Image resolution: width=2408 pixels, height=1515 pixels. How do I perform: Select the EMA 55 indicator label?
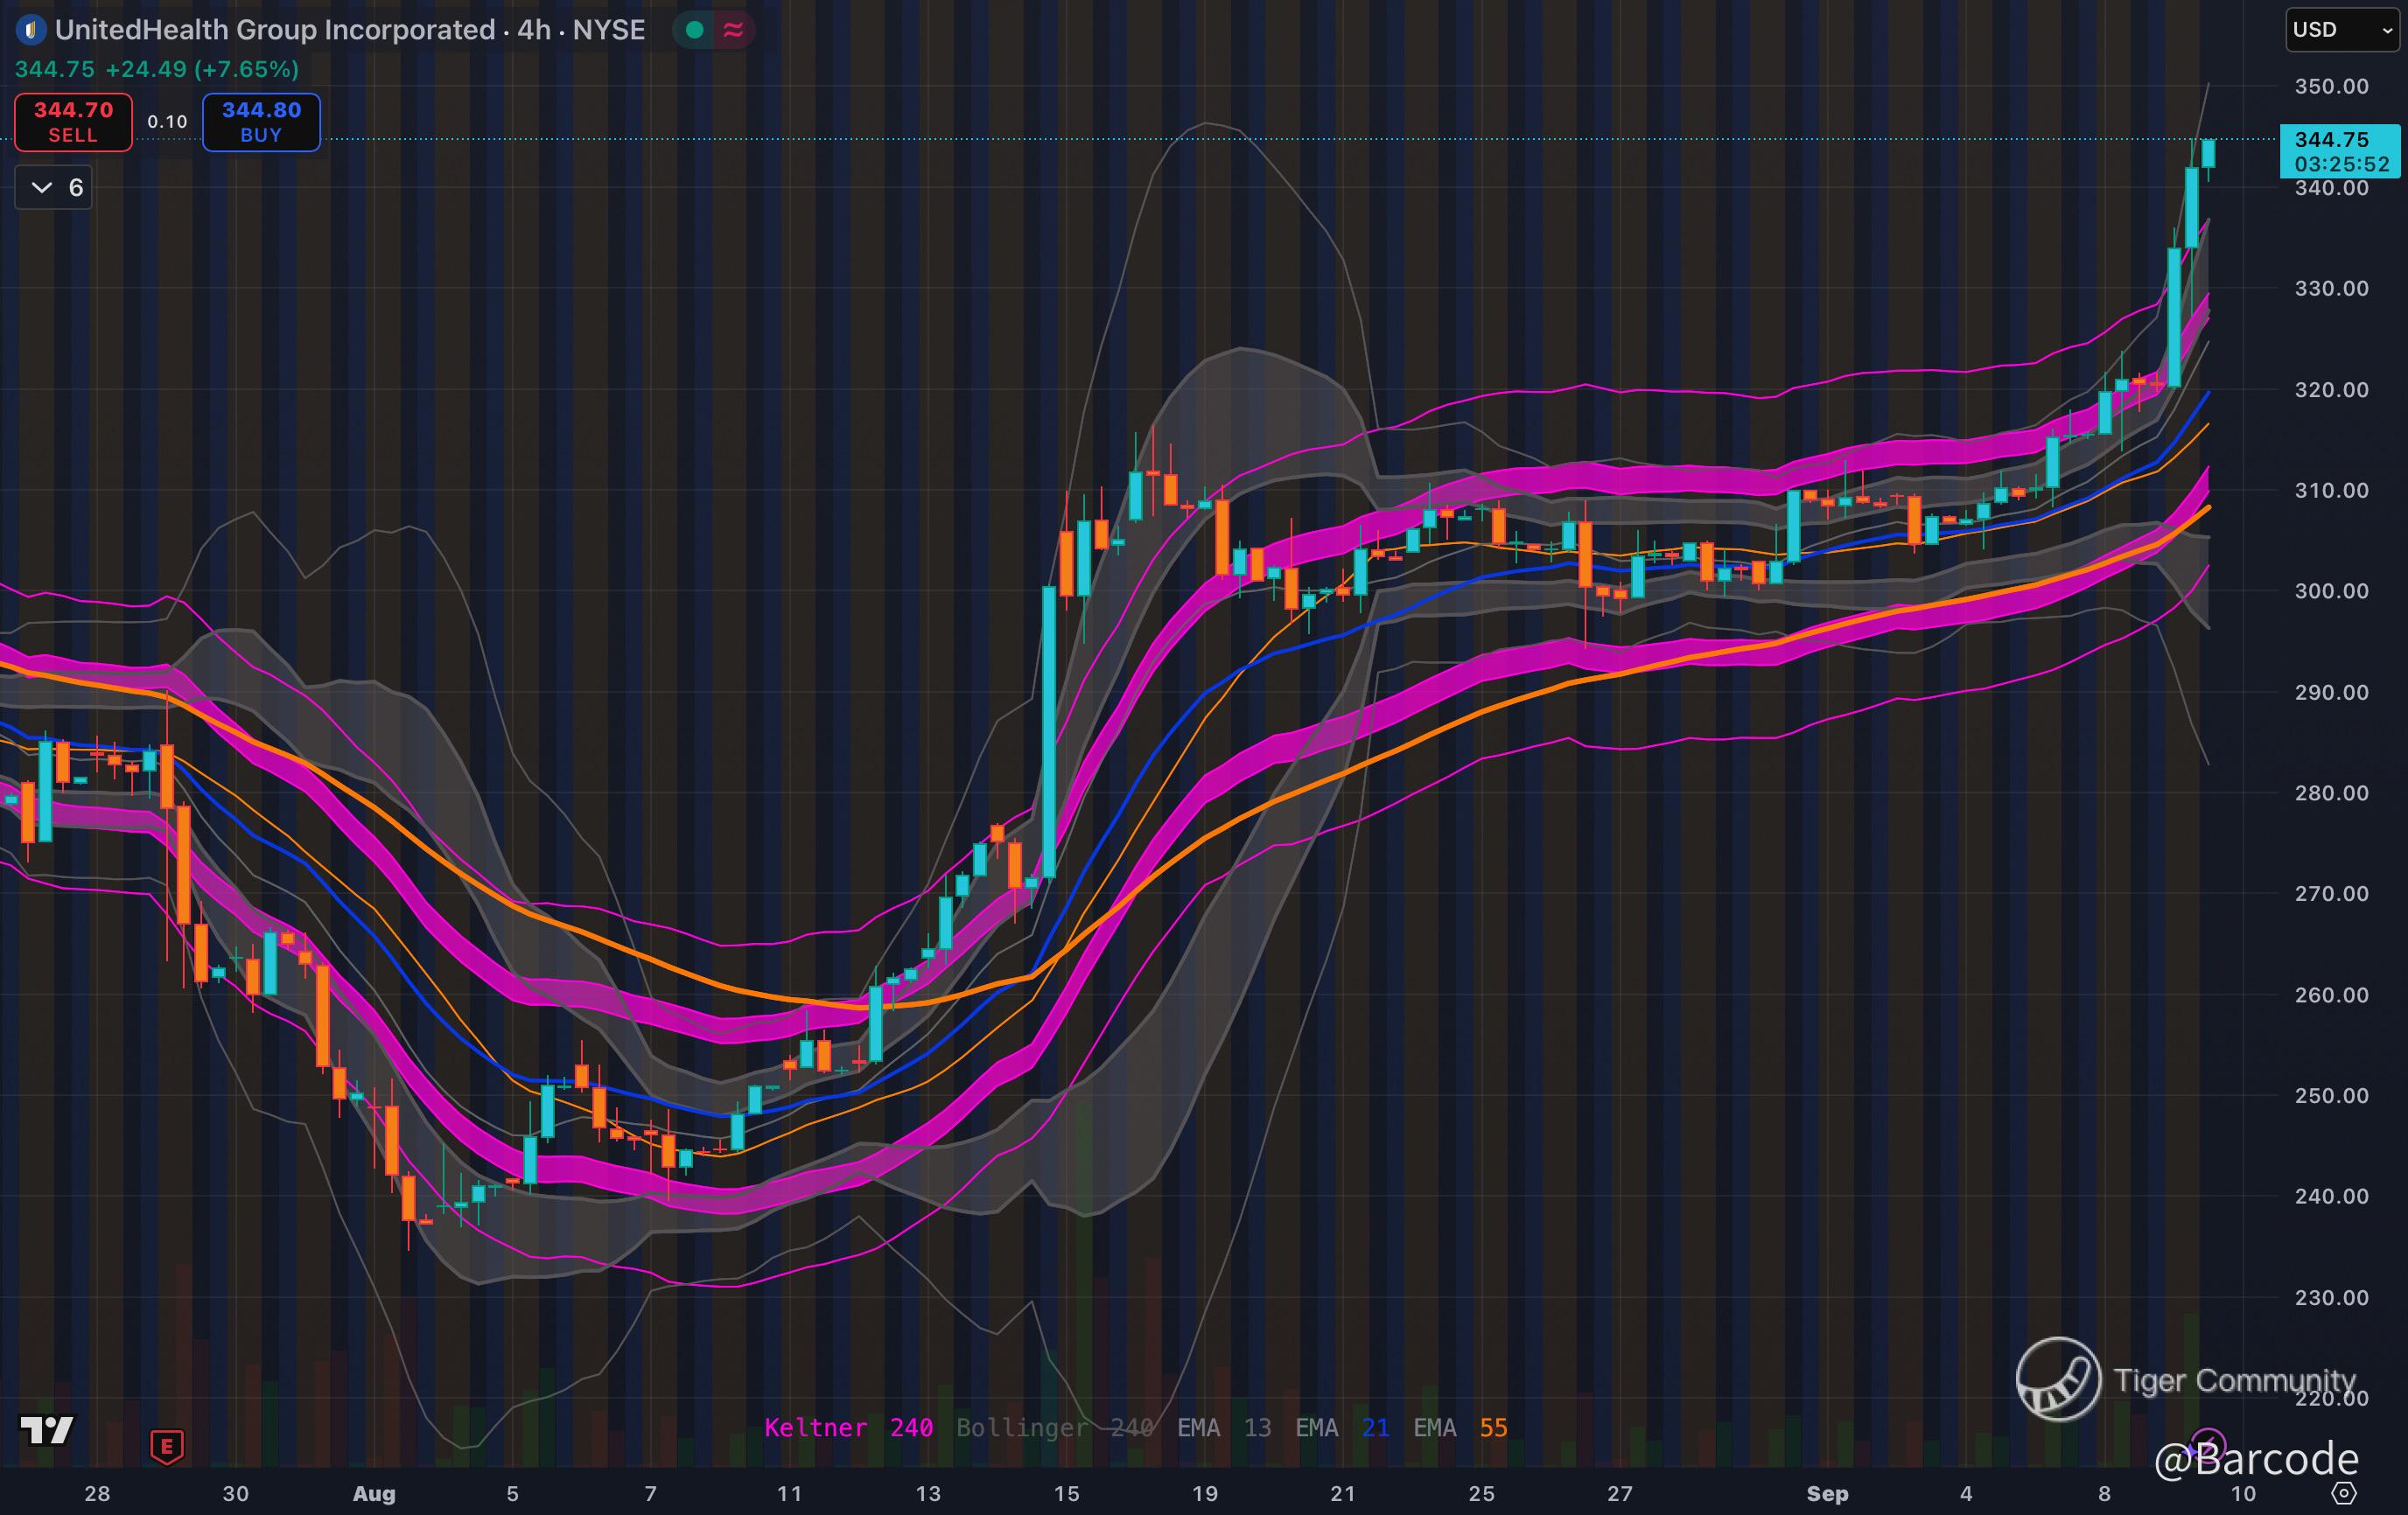1460,1427
